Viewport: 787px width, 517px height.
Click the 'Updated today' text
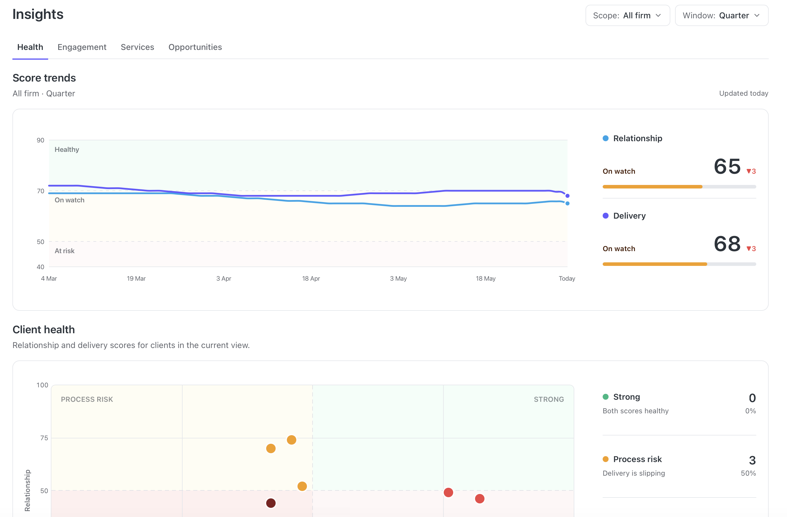pos(744,93)
